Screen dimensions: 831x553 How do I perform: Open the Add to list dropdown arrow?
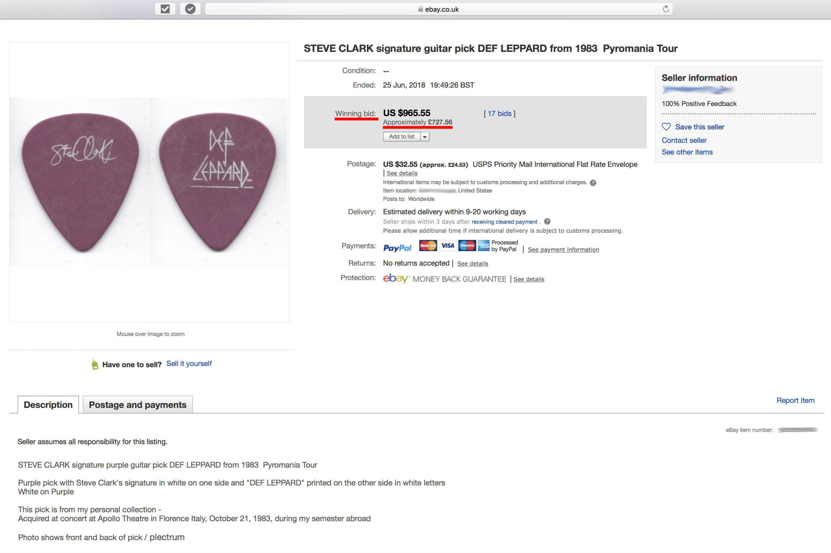(425, 137)
